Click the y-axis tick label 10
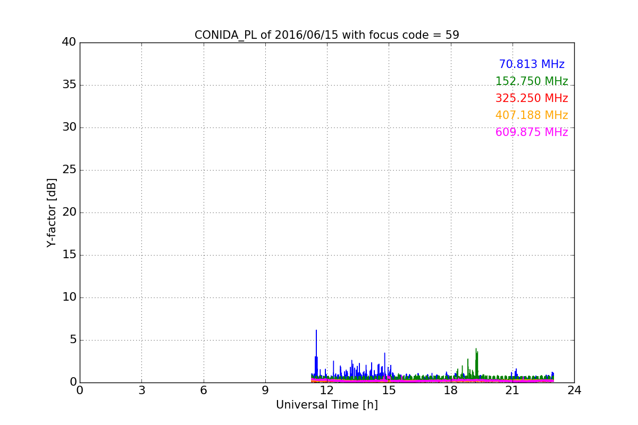Viewport: 638px width, 425px height. point(69,297)
